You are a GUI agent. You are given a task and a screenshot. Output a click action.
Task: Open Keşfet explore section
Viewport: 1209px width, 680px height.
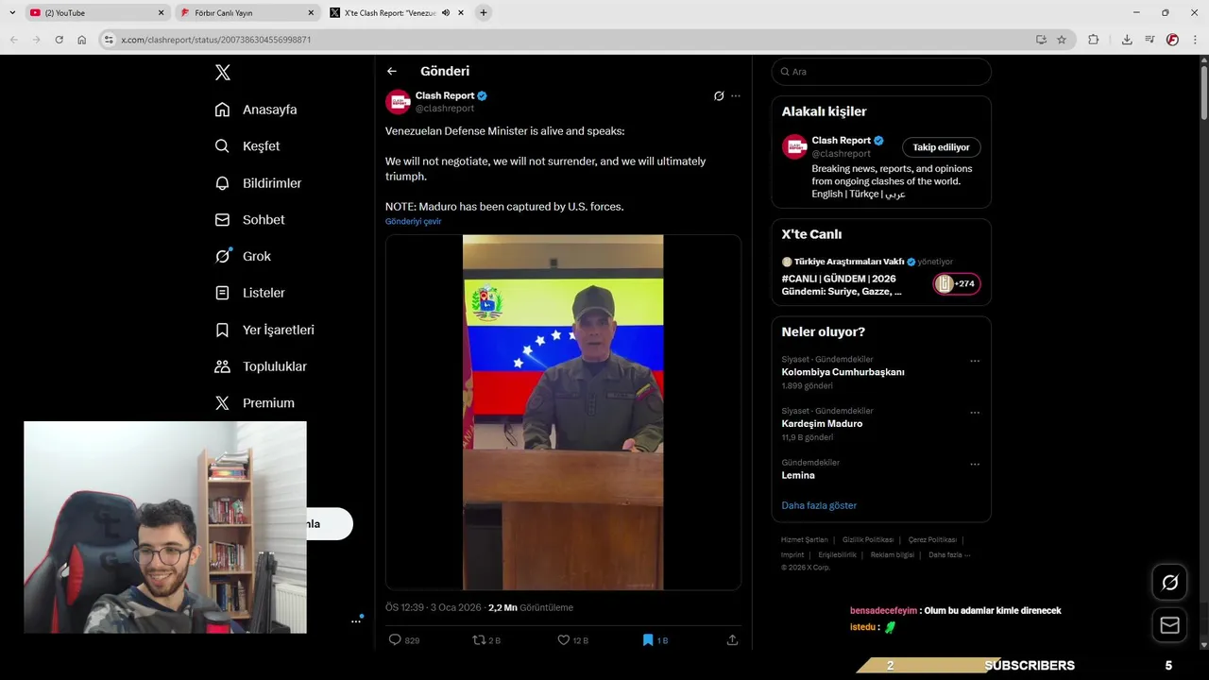247,146
